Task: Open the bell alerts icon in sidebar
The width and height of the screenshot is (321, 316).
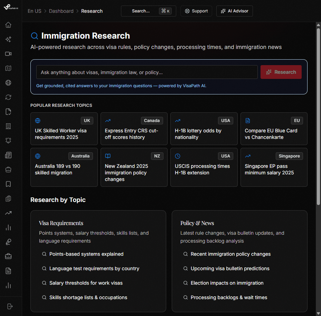Action: coord(8,141)
